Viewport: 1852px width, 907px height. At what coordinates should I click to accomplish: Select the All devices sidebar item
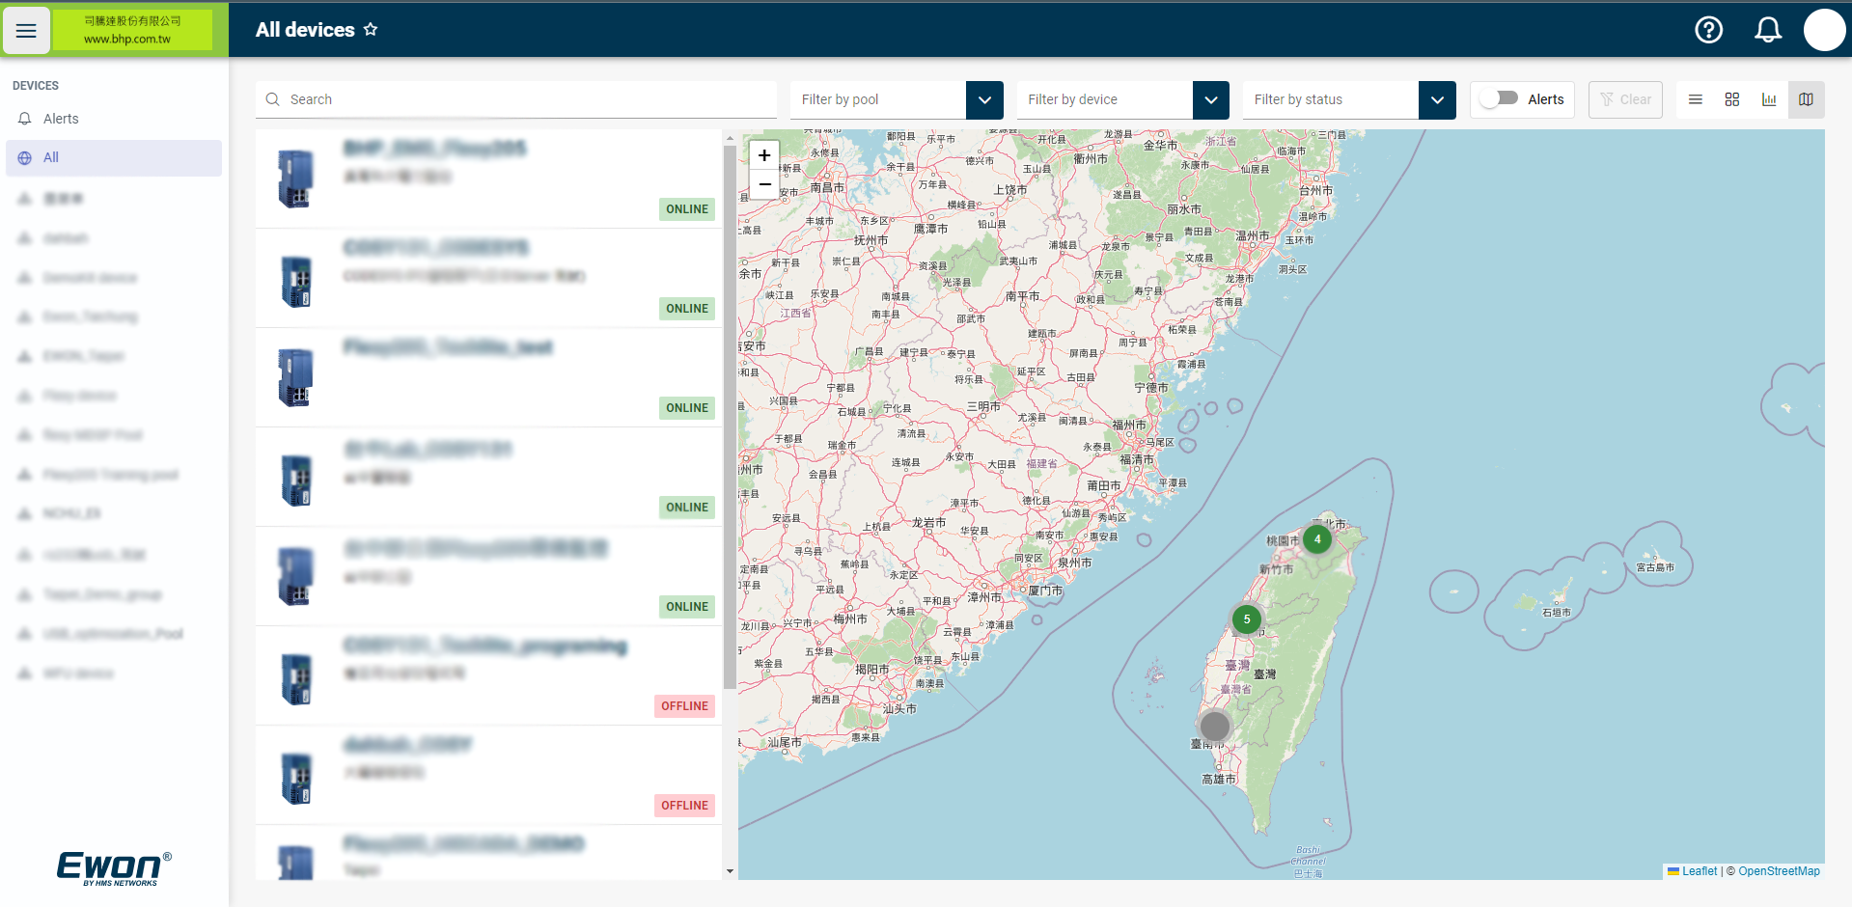coord(114,158)
